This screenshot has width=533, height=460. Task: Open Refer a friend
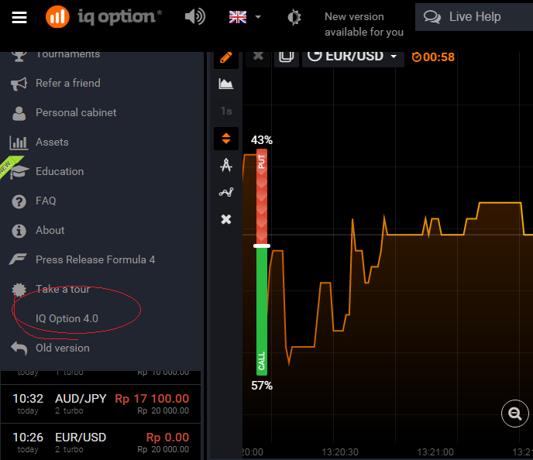[68, 83]
